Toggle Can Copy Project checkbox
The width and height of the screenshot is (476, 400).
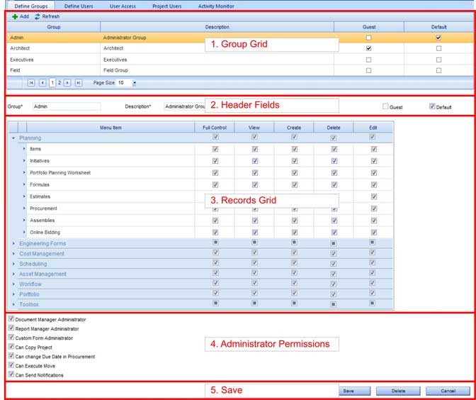point(11,347)
